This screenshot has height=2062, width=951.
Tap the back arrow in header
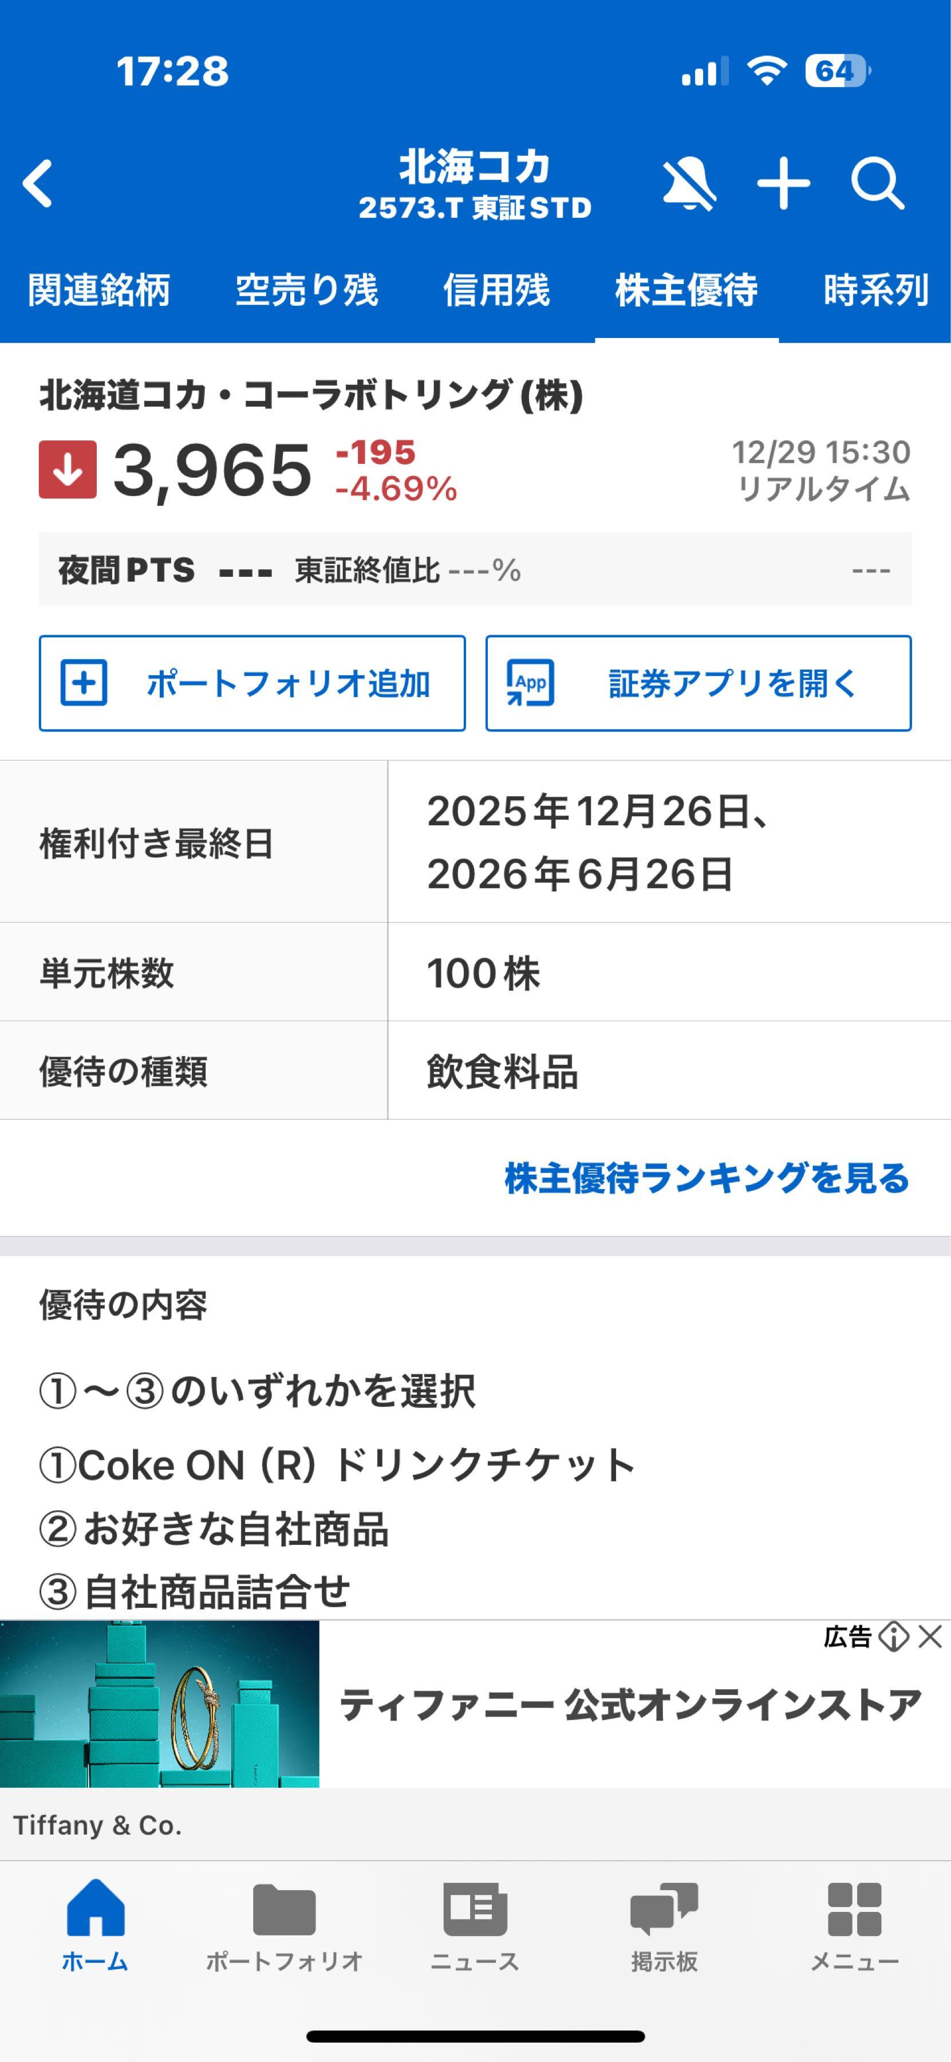[x=38, y=184]
